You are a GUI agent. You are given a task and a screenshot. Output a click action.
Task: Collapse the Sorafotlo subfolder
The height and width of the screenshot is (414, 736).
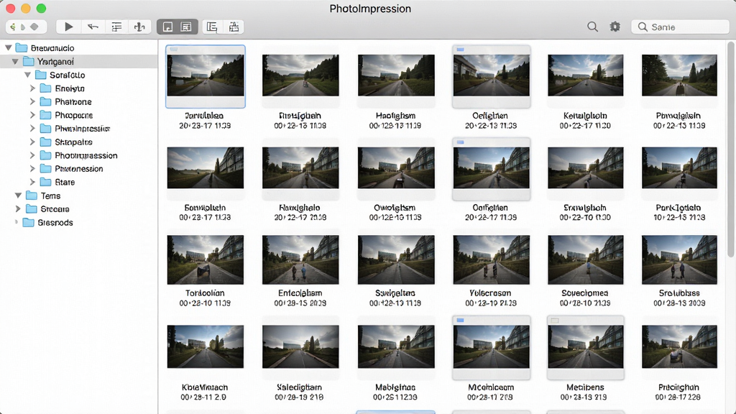click(x=28, y=75)
